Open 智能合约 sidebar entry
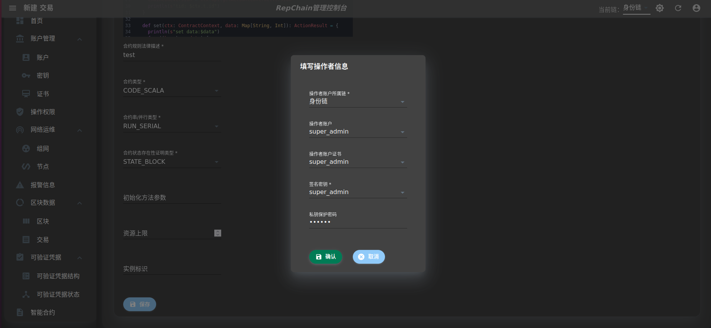Image resolution: width=711 pixels, height=328 pixels. coord(43,312)
